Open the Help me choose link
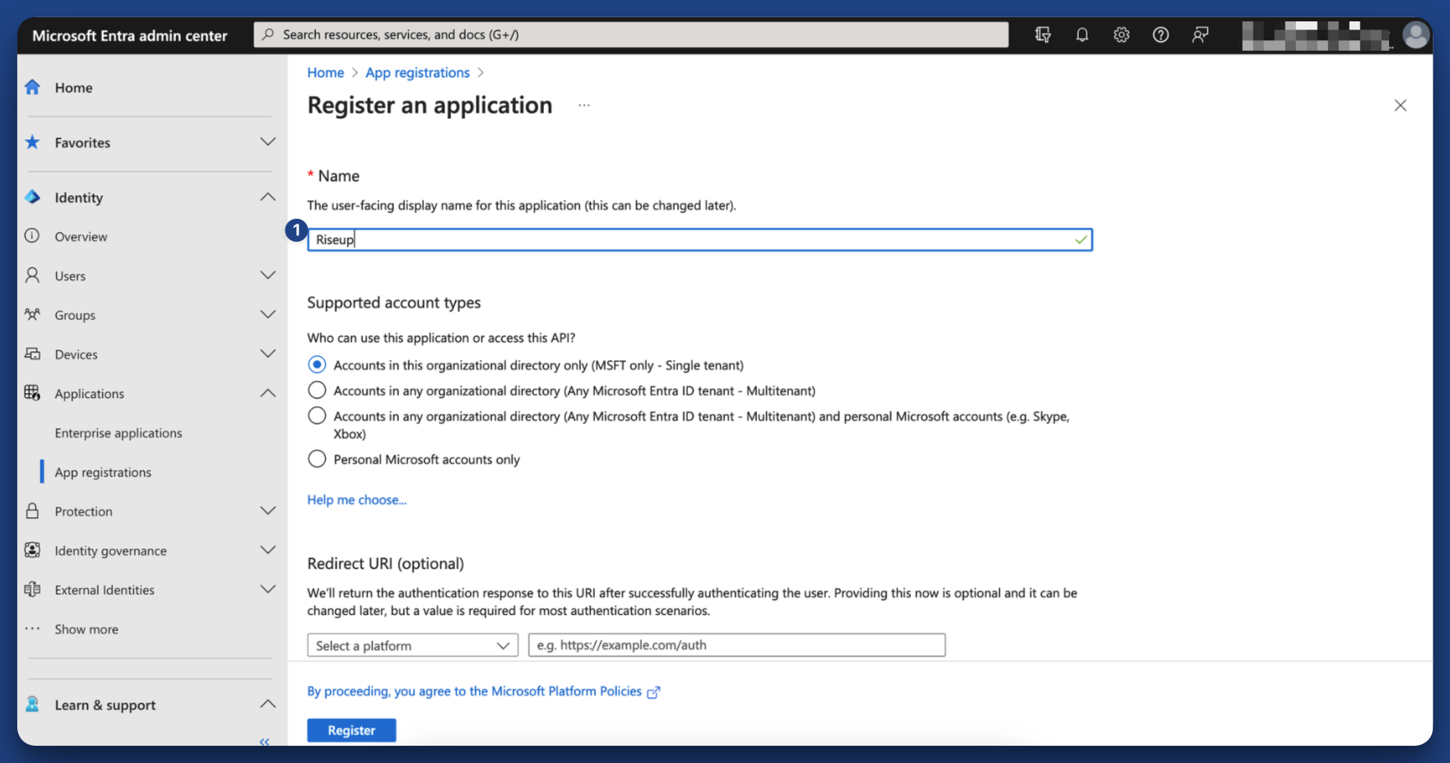This screenshot has width=1450, height=763. pos(356,500)
